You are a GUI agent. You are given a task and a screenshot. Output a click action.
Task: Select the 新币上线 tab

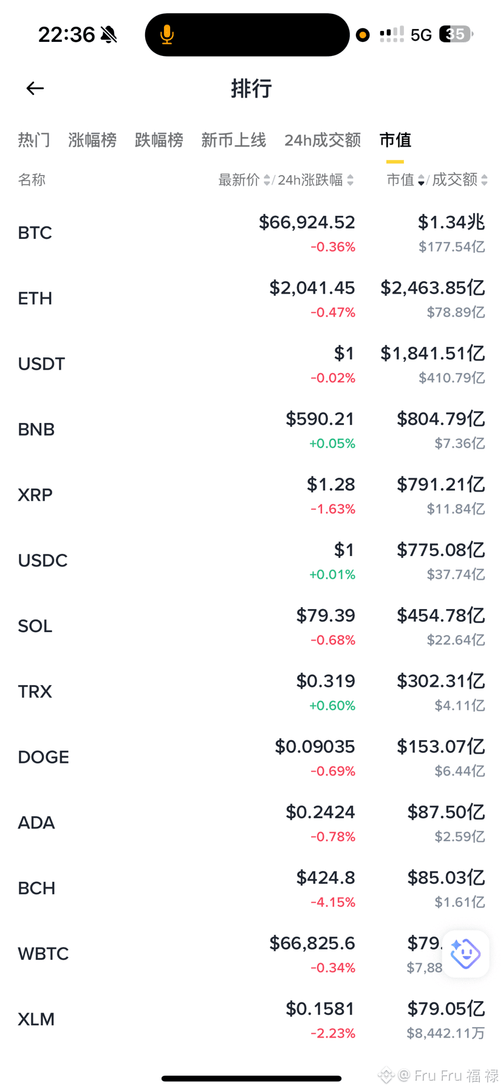(x=234, y=140)
